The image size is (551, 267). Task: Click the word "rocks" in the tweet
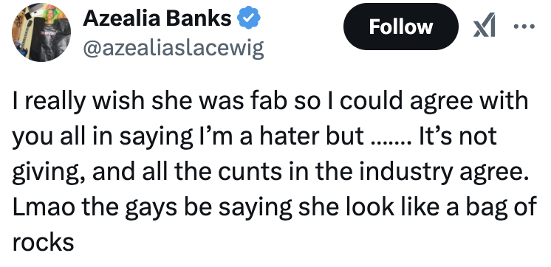[x=44, y=242]
